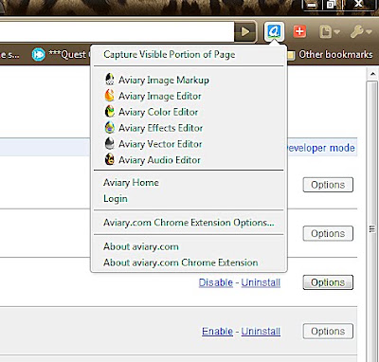Click the scrollbar up arrow
Screen dimensions: 379x362
tap(372, 75)
